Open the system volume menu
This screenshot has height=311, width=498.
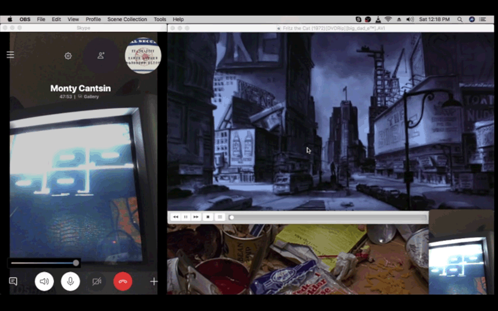tap(410, 20)
